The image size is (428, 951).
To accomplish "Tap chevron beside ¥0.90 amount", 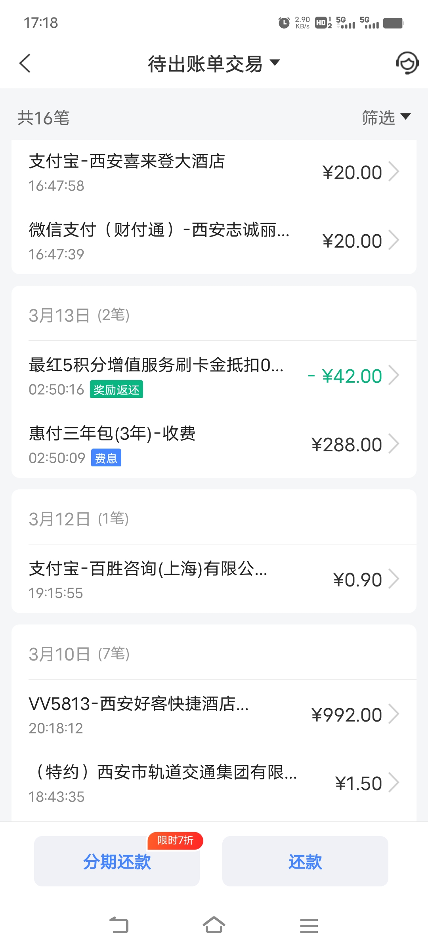I will pos(394,579).
